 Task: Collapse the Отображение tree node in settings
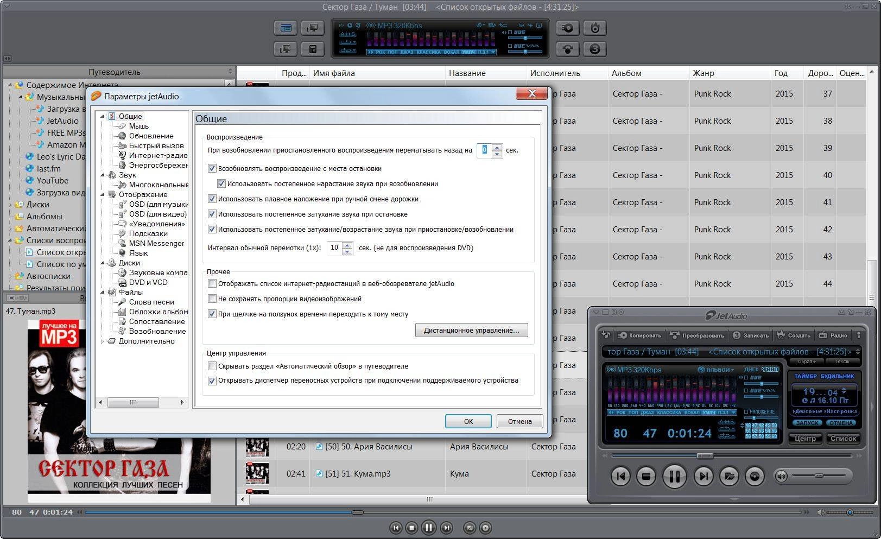[102, 195]
